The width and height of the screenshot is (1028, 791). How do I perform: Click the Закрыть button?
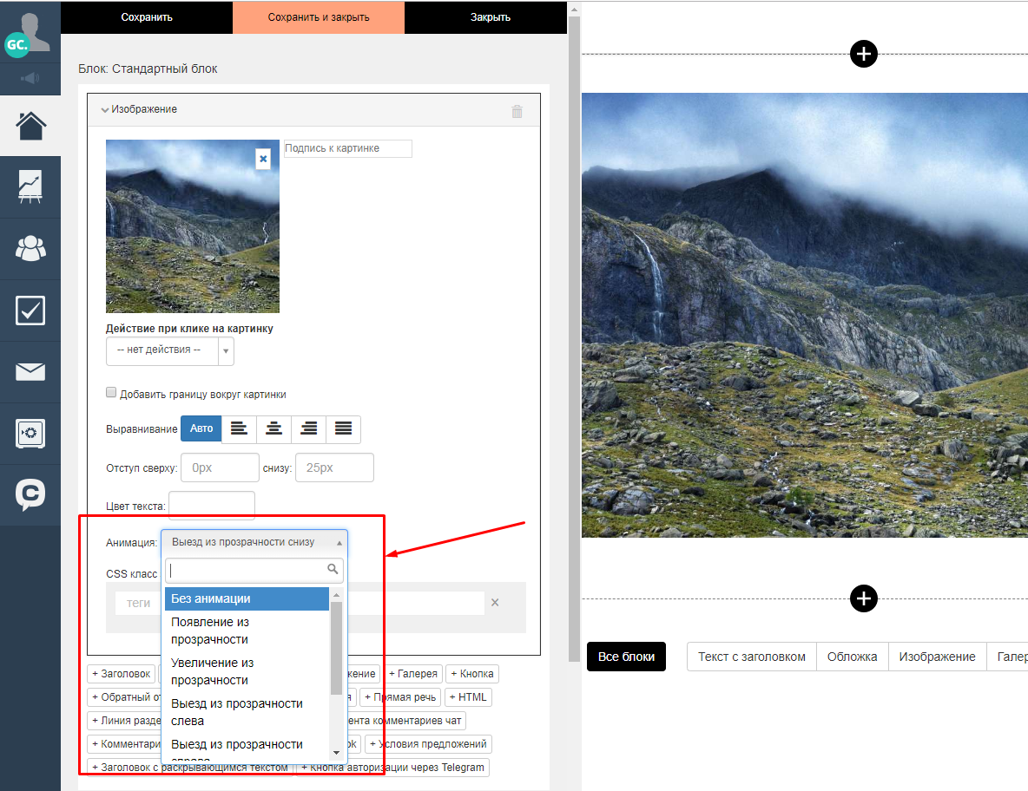point(491,17)
